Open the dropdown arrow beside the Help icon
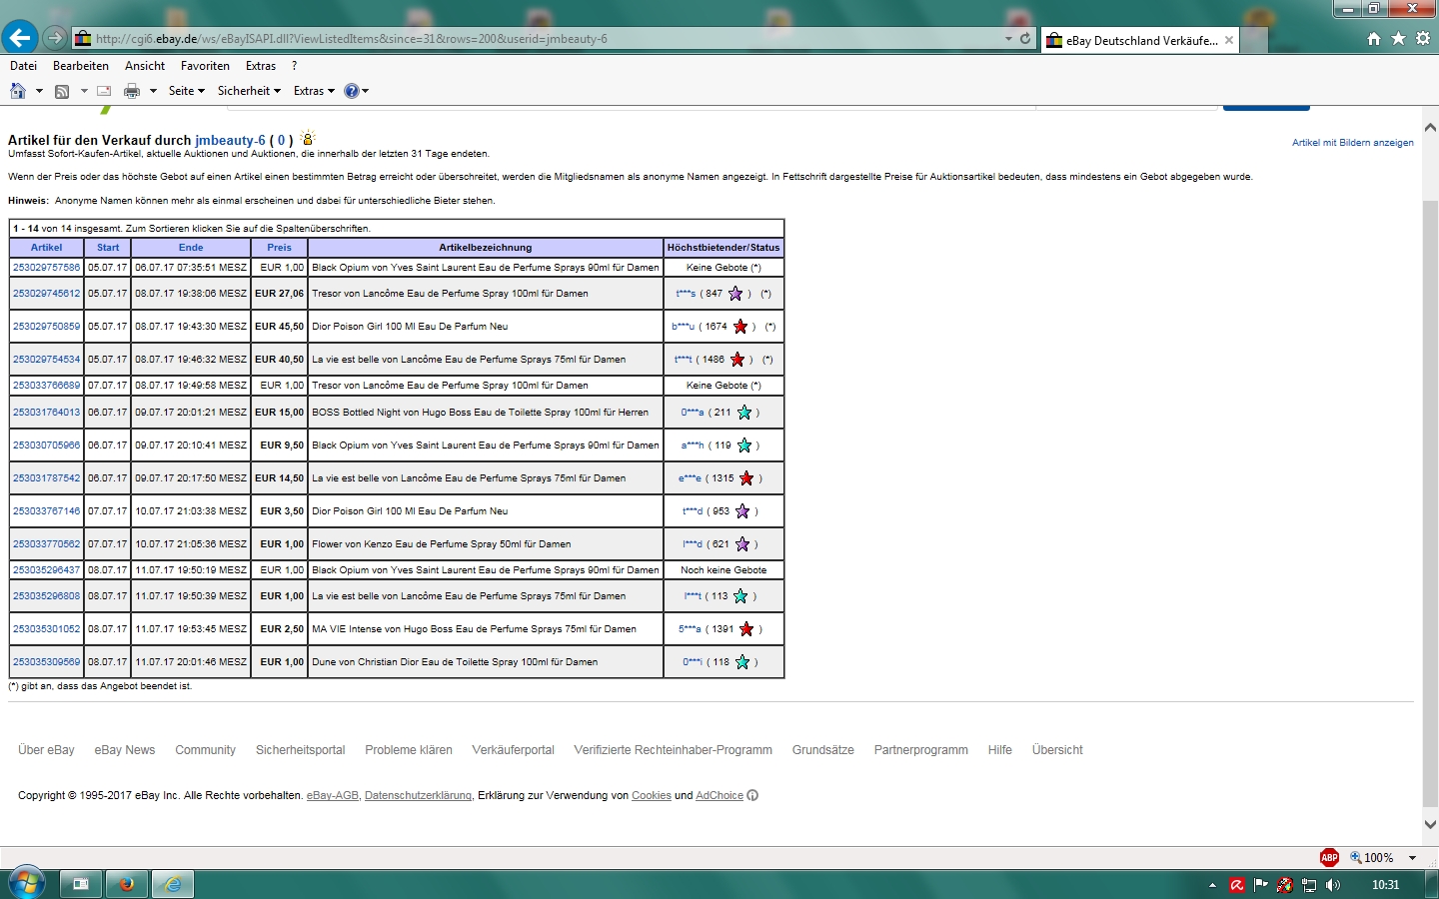Screen dimensions: 1439x899 click(x=366, y=91)
